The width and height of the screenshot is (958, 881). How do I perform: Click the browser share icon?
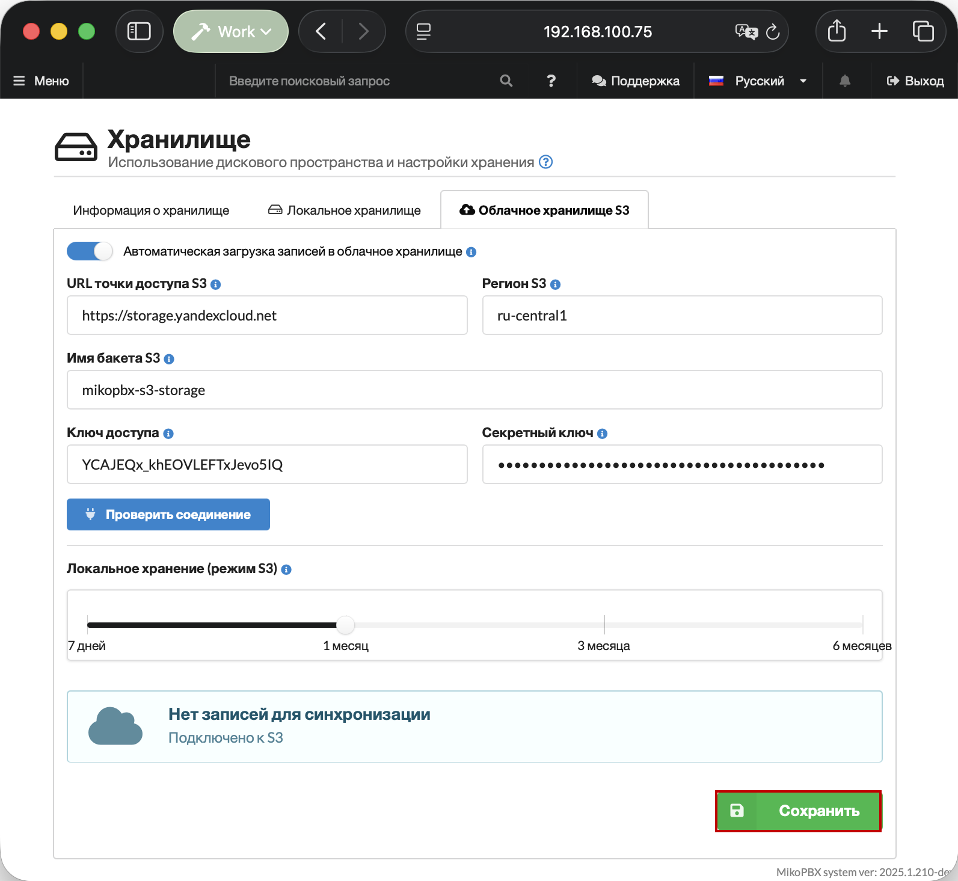point(837,31)
